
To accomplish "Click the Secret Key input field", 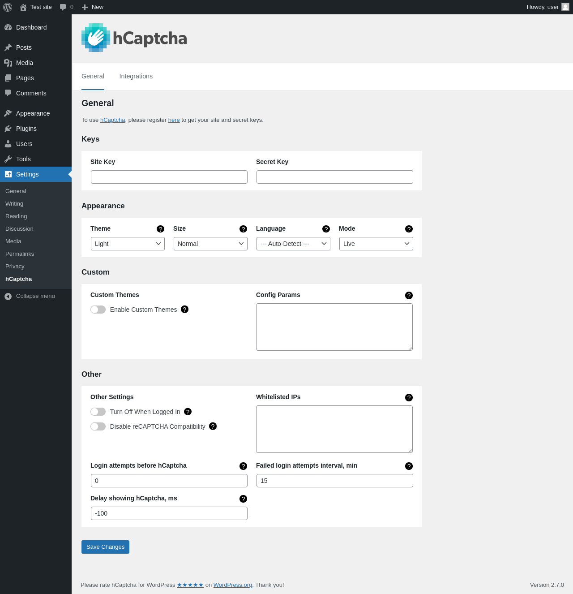I will coord(335,177).
